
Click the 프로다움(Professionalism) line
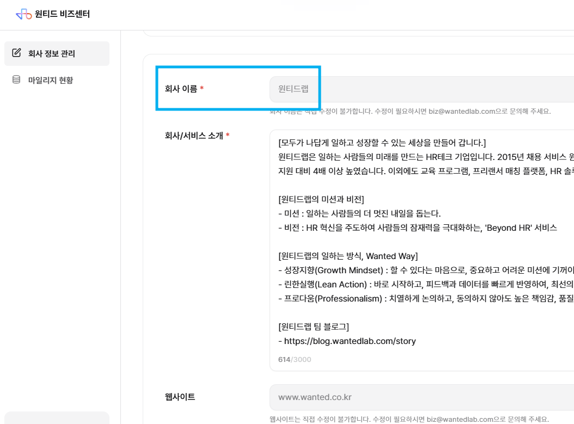426,298
